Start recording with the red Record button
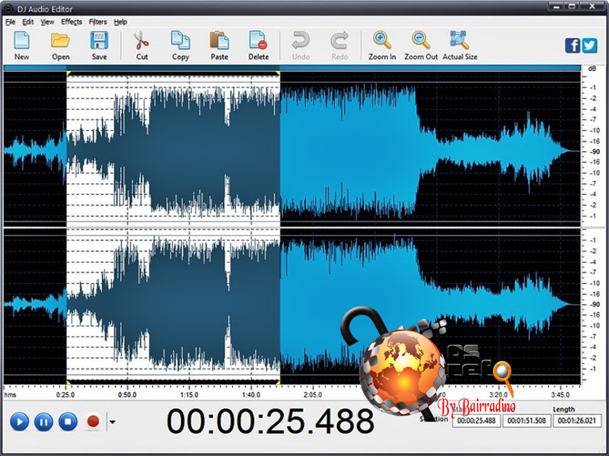The height and width of the screenshot is (456, 609). coord(93,422)
